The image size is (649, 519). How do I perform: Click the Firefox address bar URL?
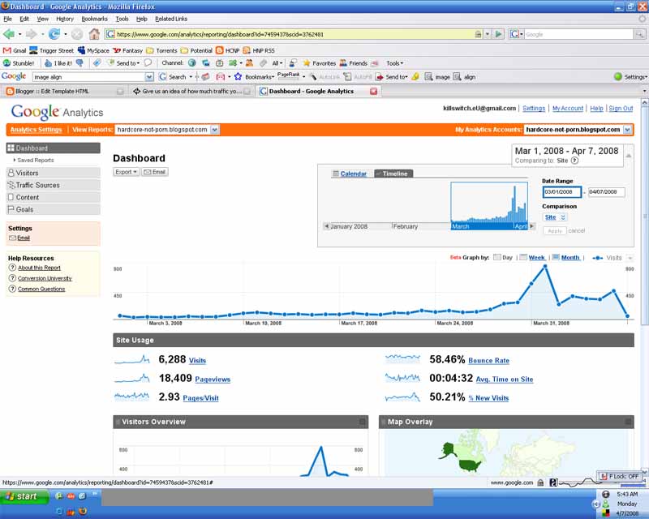290,34
